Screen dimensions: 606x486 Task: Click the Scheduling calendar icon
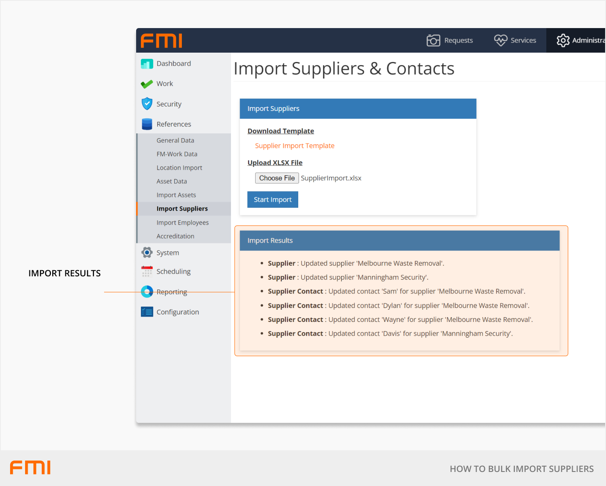pyautogui.click(x=147, y=272)
